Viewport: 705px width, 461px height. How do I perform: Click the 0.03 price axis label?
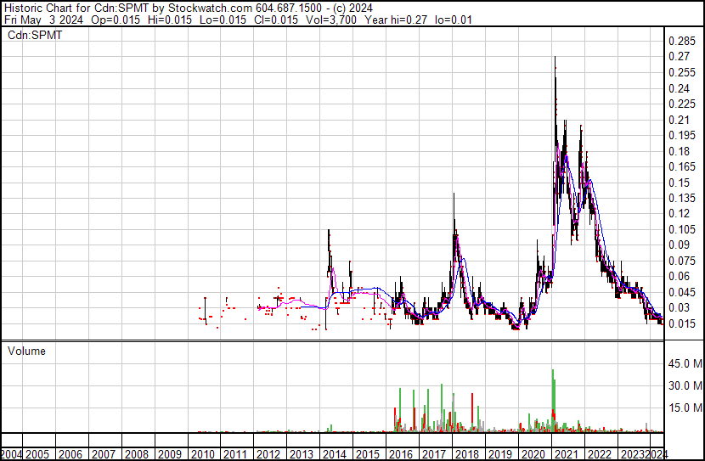coord(679,308)
